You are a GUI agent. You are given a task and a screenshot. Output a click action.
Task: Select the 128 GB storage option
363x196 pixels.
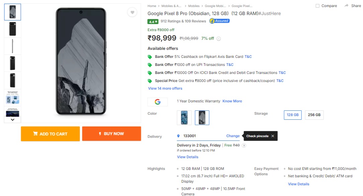click(293, 115)
